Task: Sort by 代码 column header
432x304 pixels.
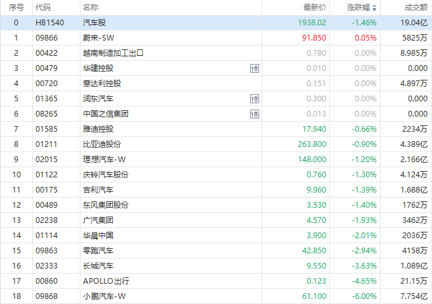Action: click(43, 8)
